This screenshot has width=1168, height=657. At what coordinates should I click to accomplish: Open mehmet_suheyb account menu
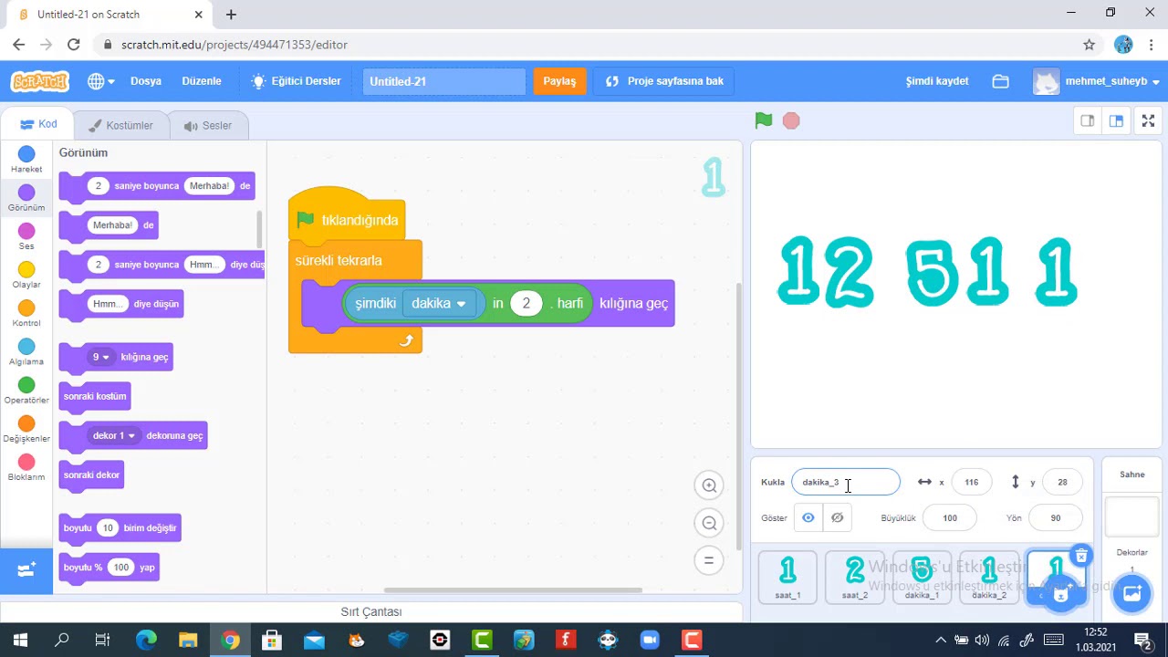click(x=1097, y=81)
